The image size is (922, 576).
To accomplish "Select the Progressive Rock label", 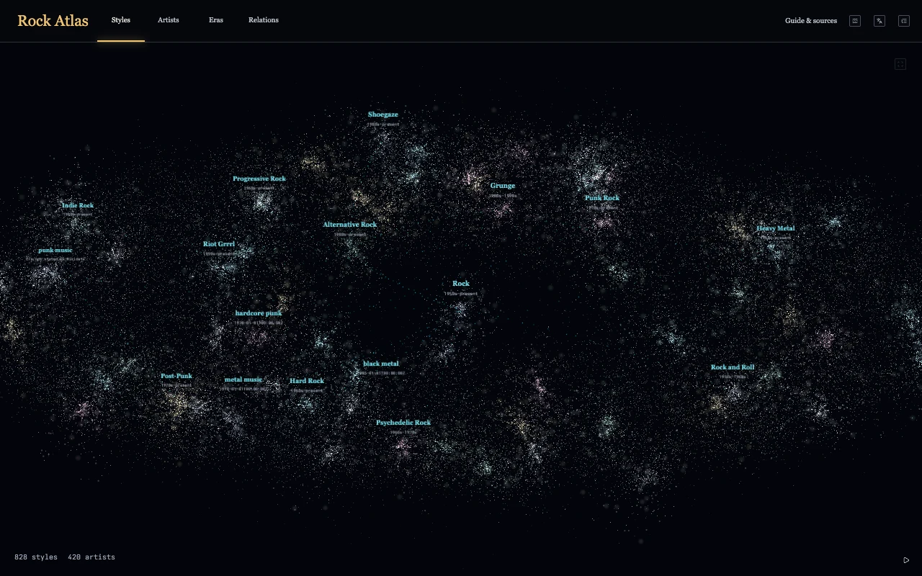I will [x=259, y=179].
